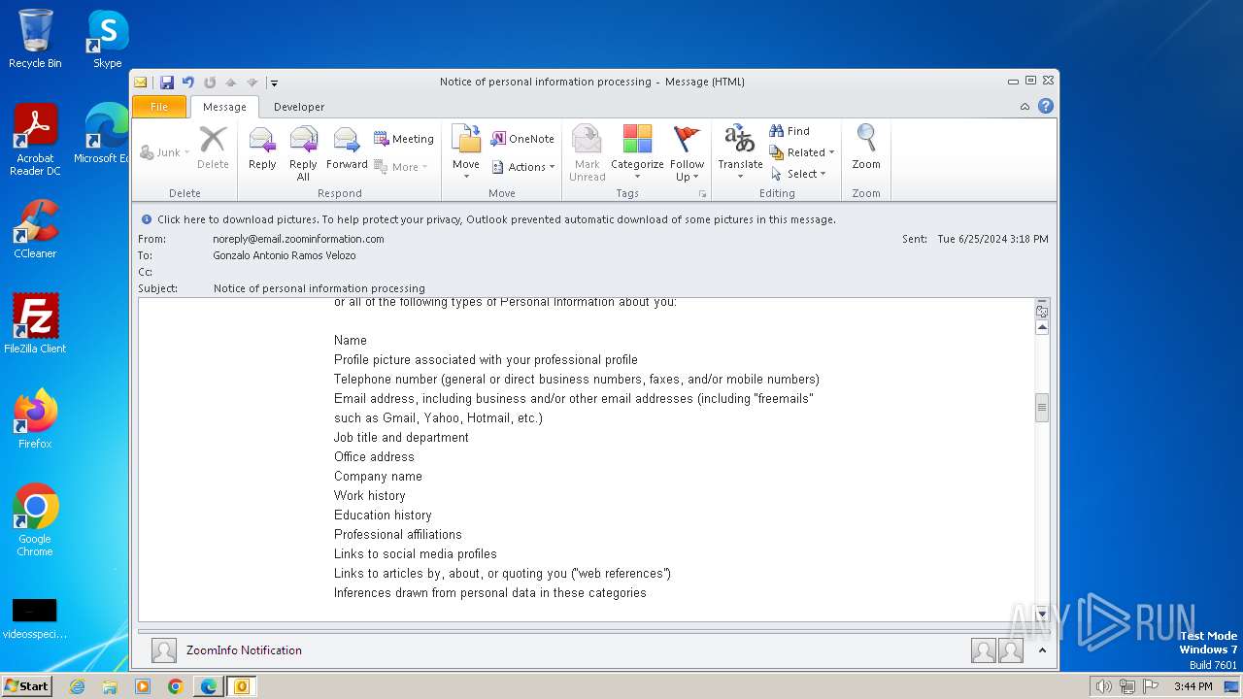
Task: Open the Follow Up flag menu
Action: coord(687,151)
